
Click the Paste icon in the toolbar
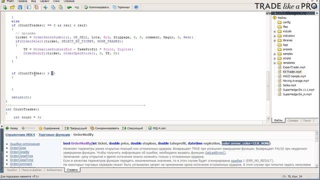(60, 7)
